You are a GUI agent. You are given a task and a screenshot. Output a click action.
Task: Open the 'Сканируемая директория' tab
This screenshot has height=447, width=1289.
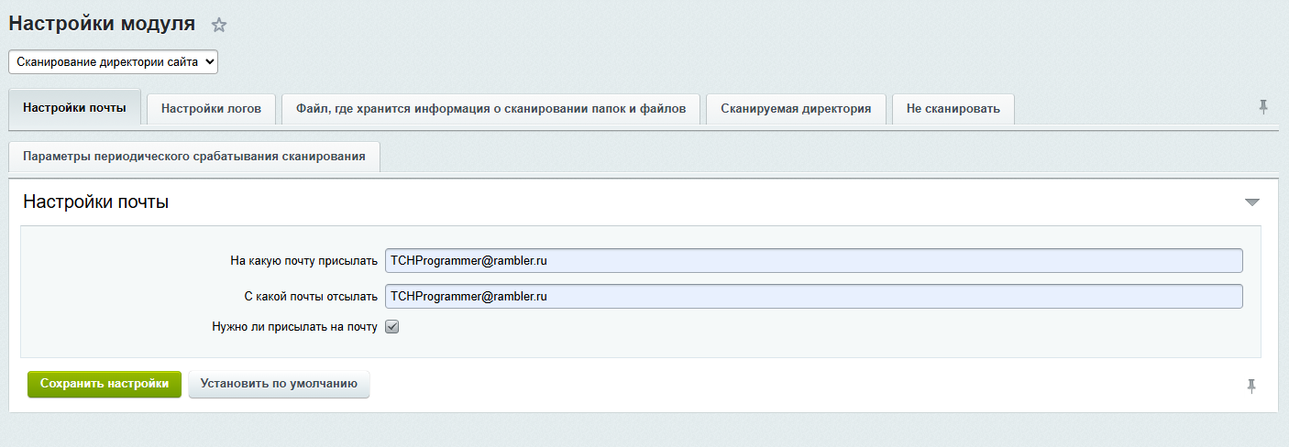click(x=795, y=108)
